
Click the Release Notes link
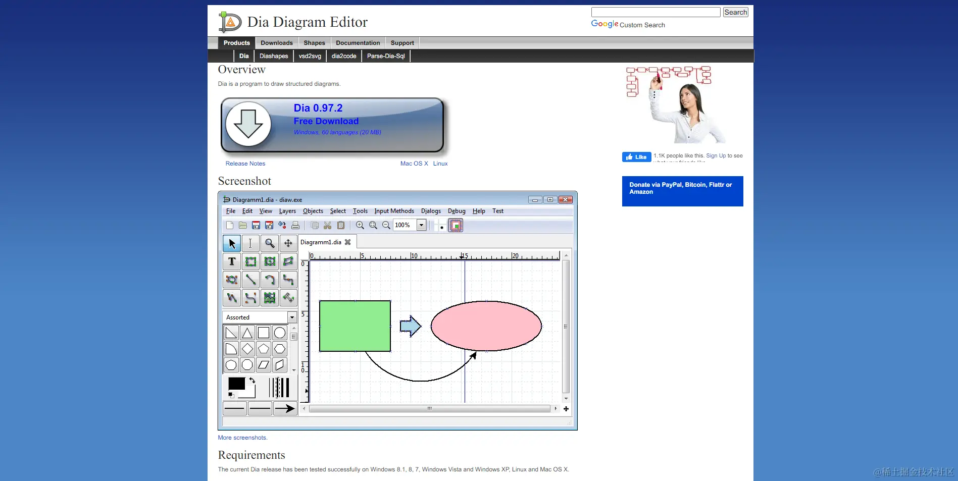pyautogui.click(x=245, y=164)
